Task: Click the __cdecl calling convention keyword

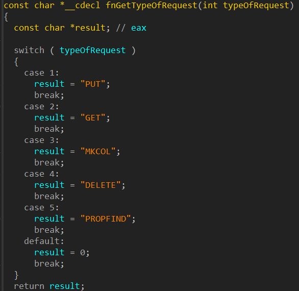Action: pyautogui.click(x=83, y=6)
